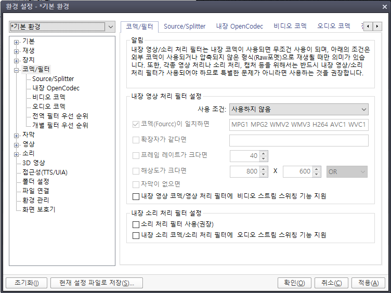Select Source/Splitter in the tree
Viewport: 391px width, 293px height.
tap(53, 79)
